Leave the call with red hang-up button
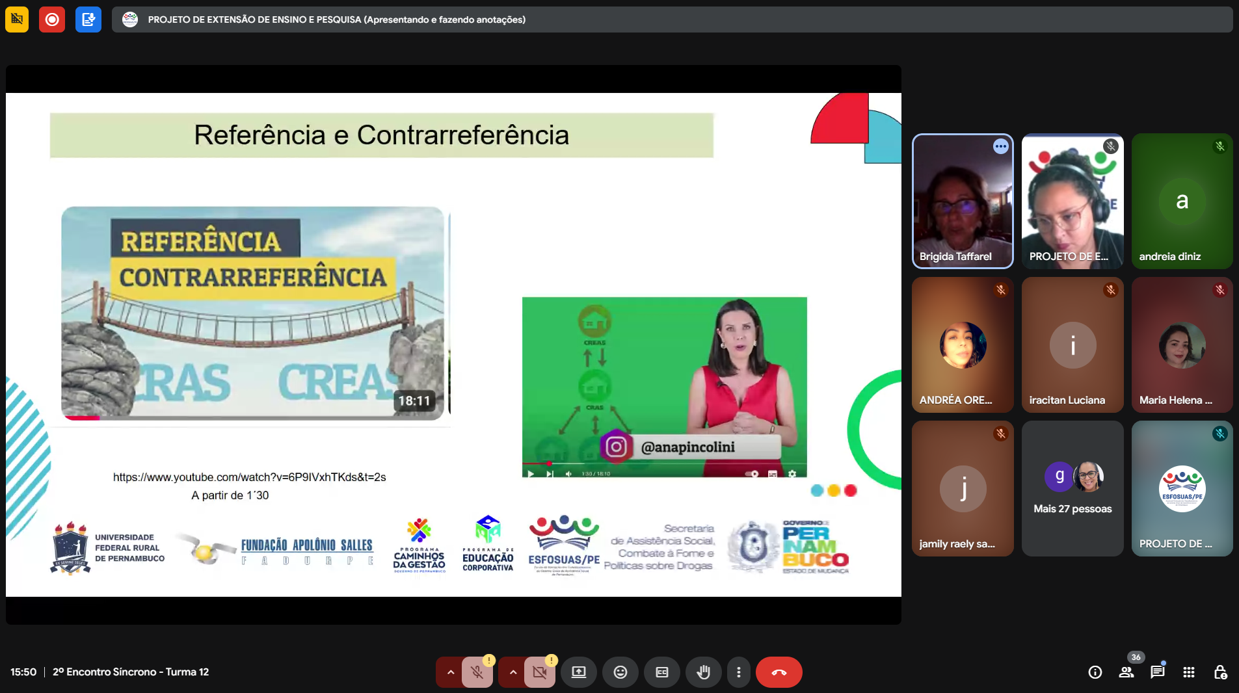This screenshot has width=1239, height=693. coord(779,672)
